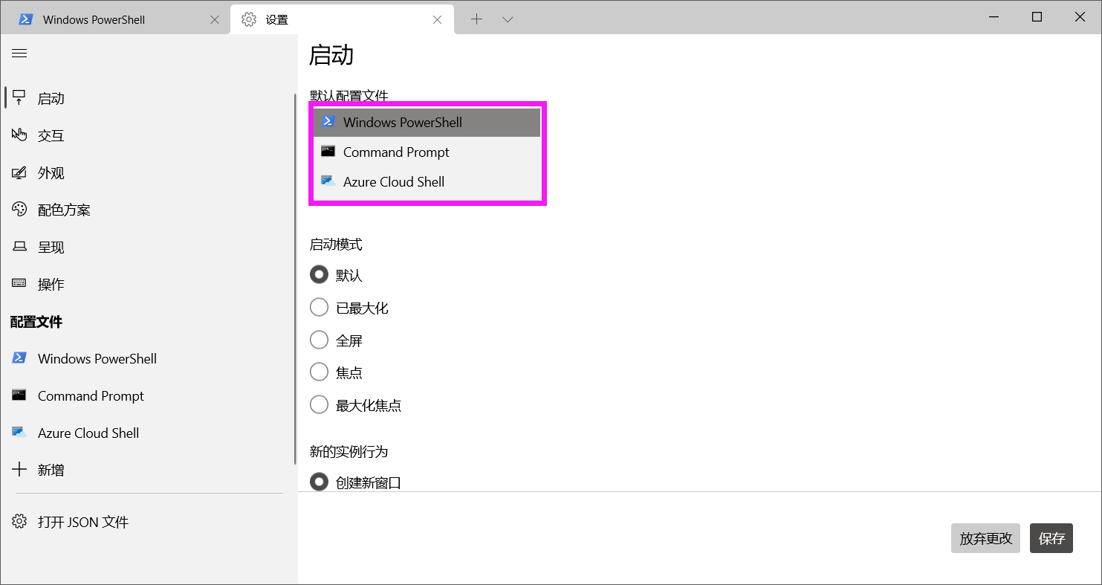Click the 配置文件 sidebar header
Viewport: 1102px width, 585px height.
(x=36, y=321)
